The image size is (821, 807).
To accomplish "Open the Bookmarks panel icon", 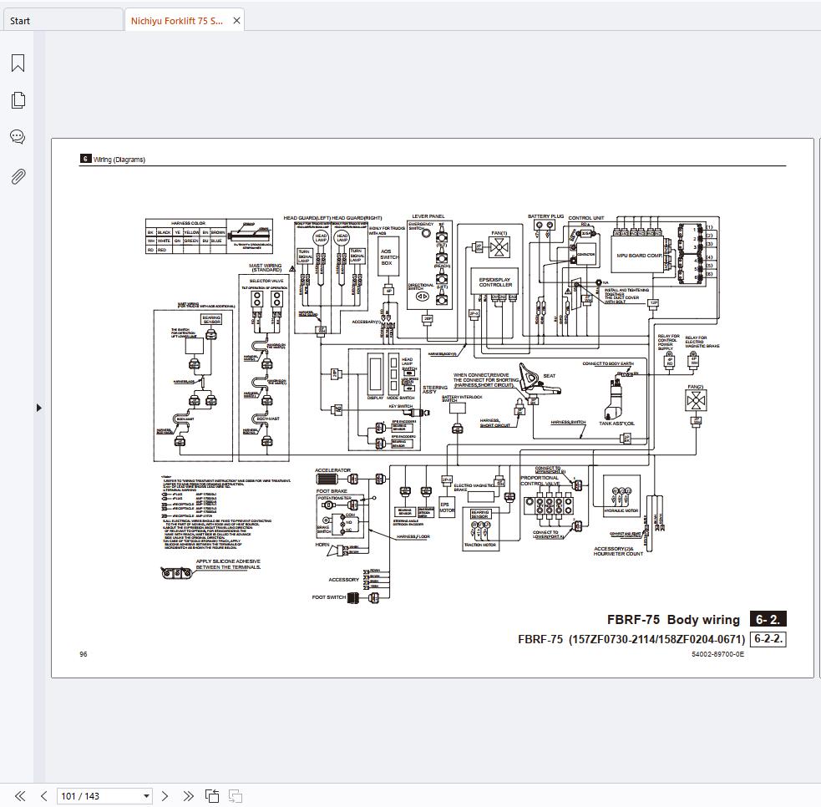I will pyautogui.click(x=18, y=63).
